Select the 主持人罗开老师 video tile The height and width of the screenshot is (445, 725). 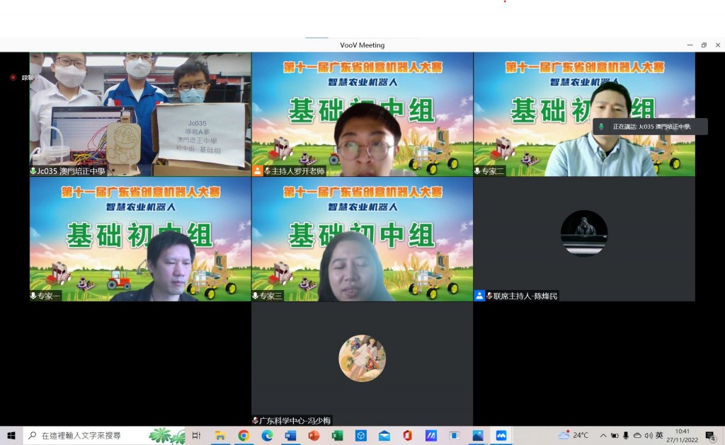(x=362, y=113)
